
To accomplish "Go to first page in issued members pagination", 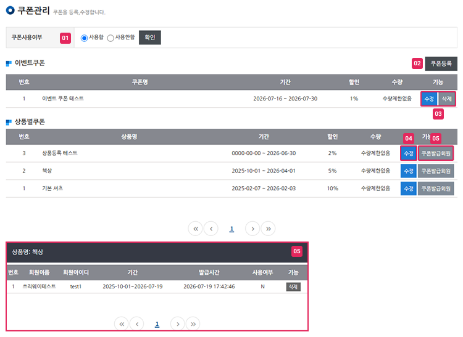I will [x=122, y=324].
